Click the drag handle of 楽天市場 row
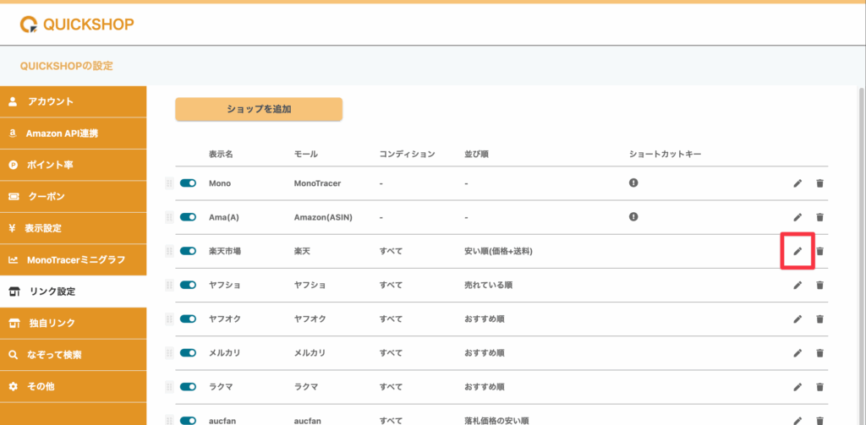This screenshot has height=425, width=866. (x=169, y=251)
